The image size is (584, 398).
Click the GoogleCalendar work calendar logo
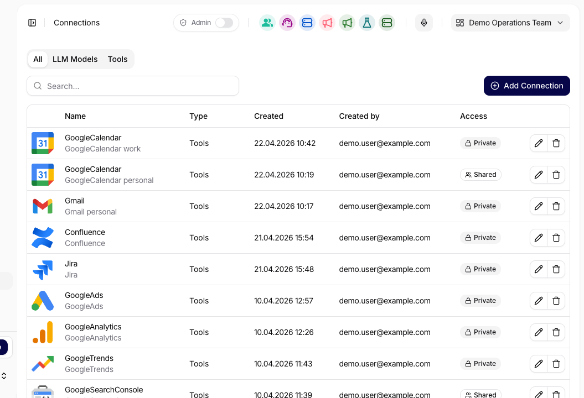[43, 143]
